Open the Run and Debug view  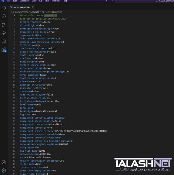(4, 33)
